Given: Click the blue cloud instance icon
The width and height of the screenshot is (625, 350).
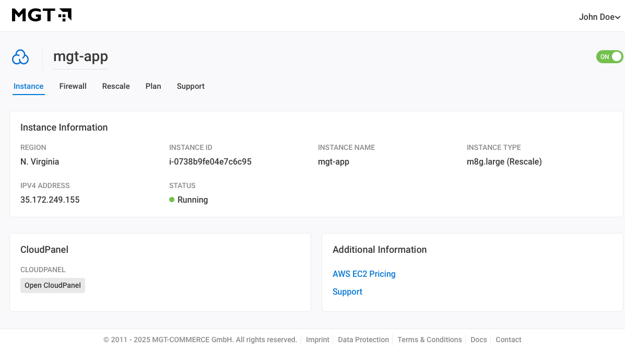Looking at the screenshot, I should (20, 57).
